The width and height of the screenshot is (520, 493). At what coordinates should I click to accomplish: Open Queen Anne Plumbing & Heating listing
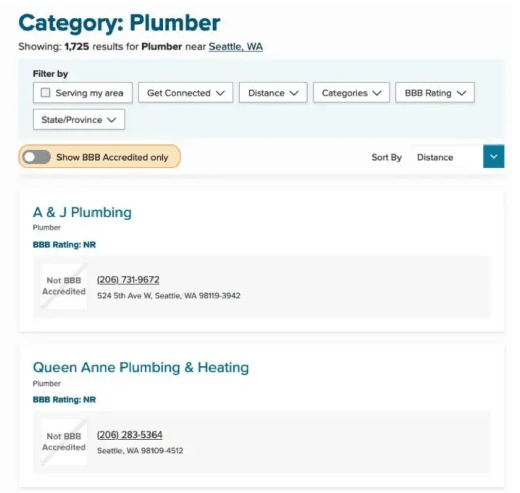click(x=140, y=368)
